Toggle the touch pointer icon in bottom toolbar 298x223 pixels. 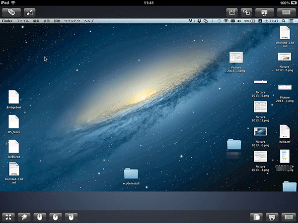[272, 217]
